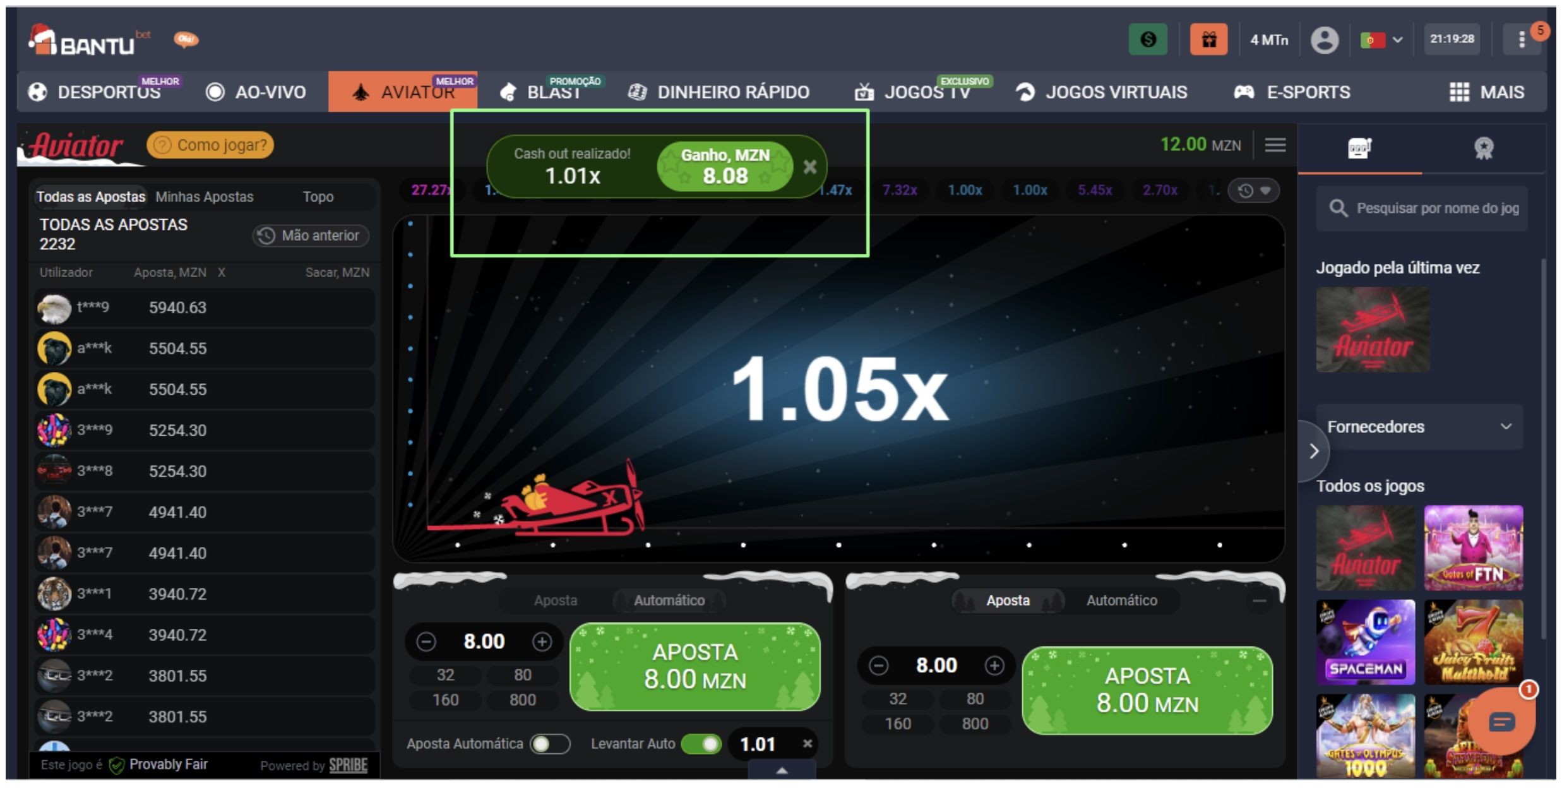Open the Aviator hamburger menu icon
The width and height of the screenshot is (1562, 788).
point(1275,145)
